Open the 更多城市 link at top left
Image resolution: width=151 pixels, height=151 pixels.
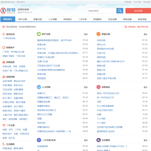21,2
